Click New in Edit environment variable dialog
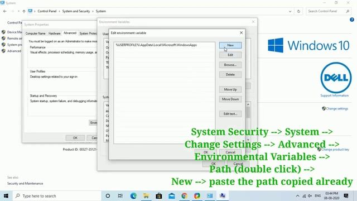The width and height of the screenshot is (357, 201). [x=230, y=45]
